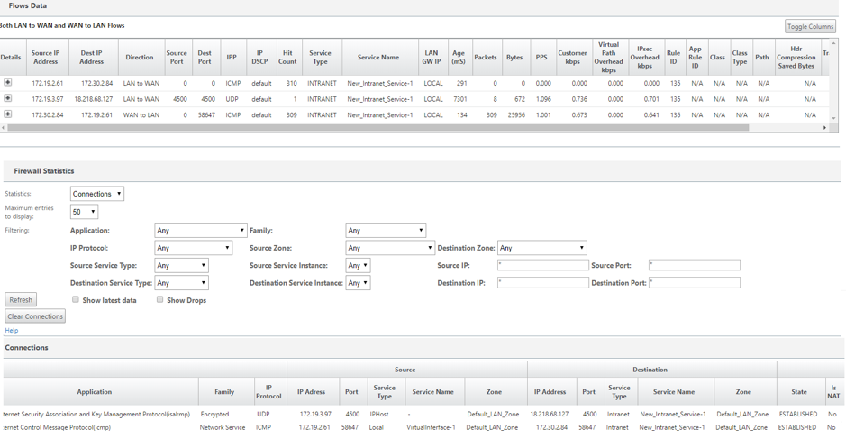Screen dimensions: 846x439
Task: Click the Service Name column header in Flows
Action: click(378, 57)
